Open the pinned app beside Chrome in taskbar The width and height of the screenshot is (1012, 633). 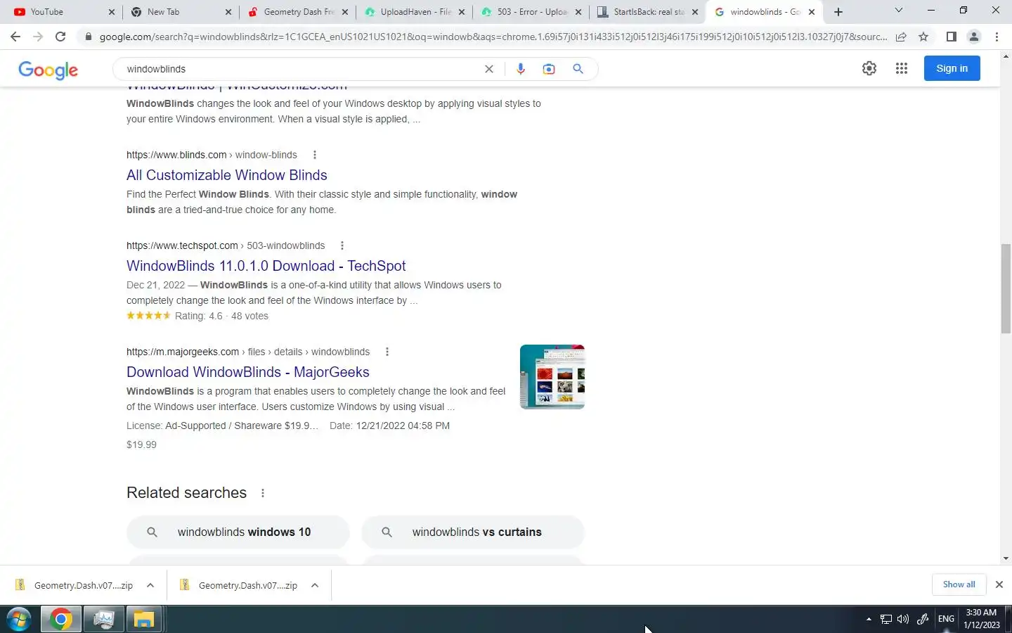(x=103, y=620)
